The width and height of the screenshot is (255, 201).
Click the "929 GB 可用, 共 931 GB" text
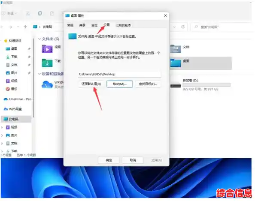click(200, 89)
